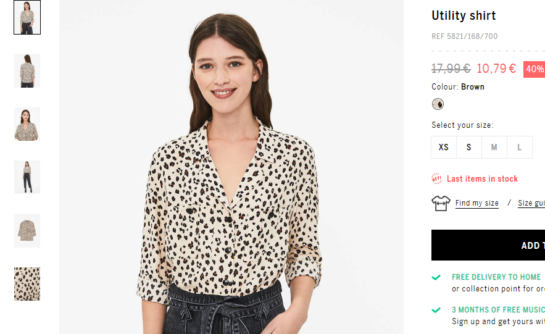545x334 pixels.
Task: Select the flat-lay shirt product thumbnail
Action: 27,230
